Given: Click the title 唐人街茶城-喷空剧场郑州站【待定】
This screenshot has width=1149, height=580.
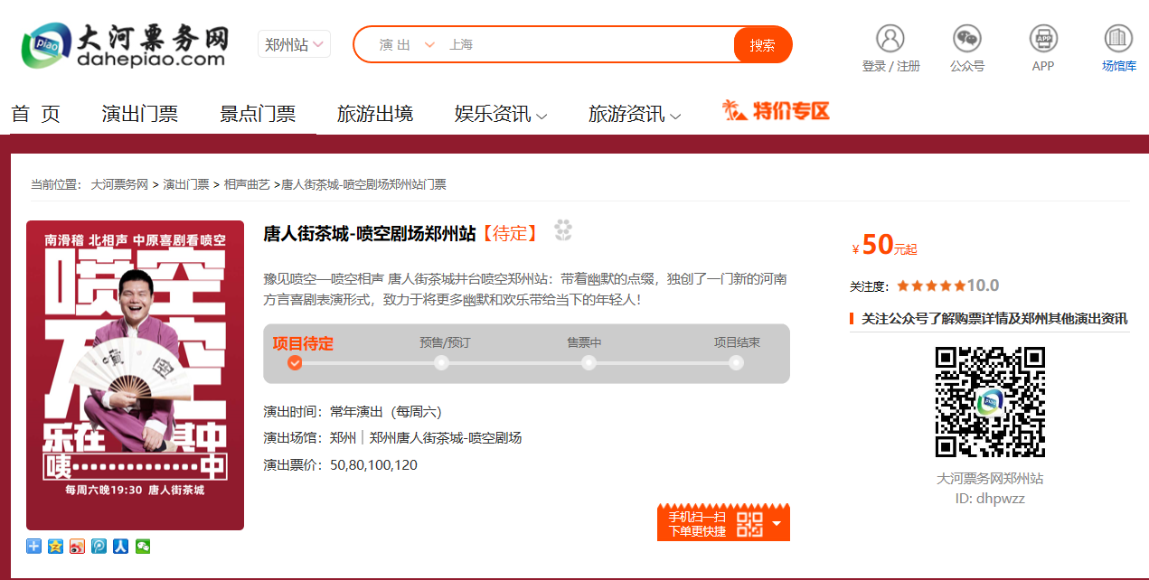Looking at the screenshot, I should click(400, 233).
